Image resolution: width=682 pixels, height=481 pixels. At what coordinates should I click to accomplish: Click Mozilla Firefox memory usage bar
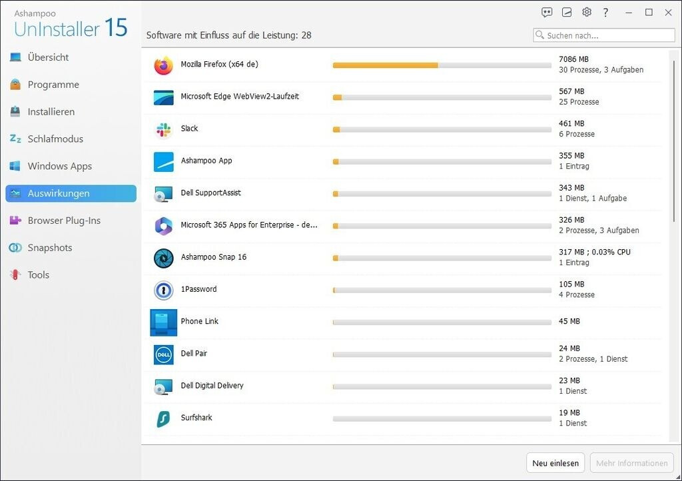click(442, 65)
